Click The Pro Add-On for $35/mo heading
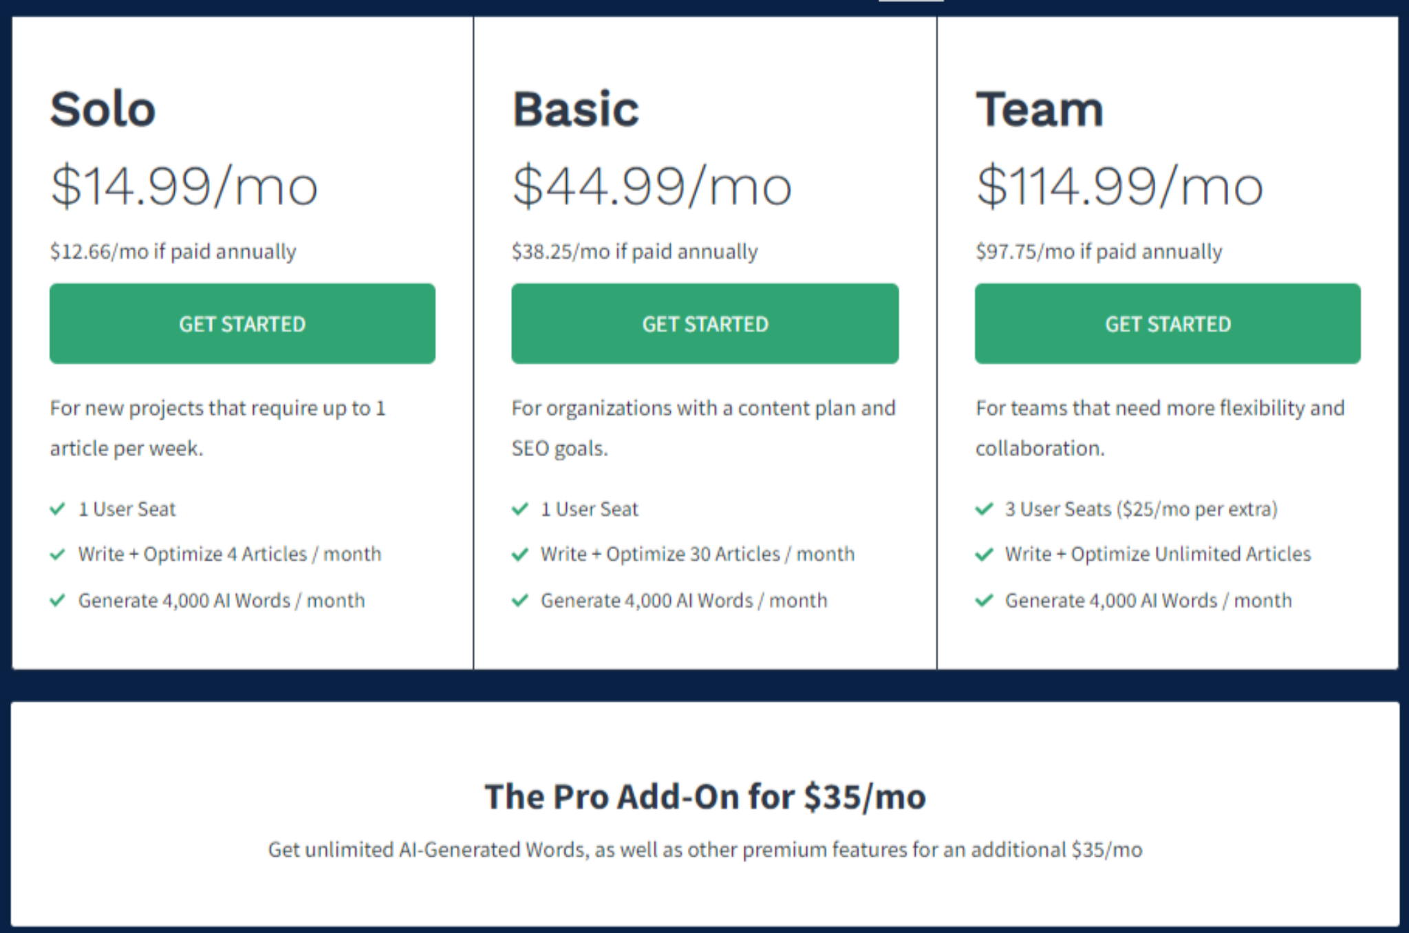Screen dimensions: 1409x933 point(705,797)
